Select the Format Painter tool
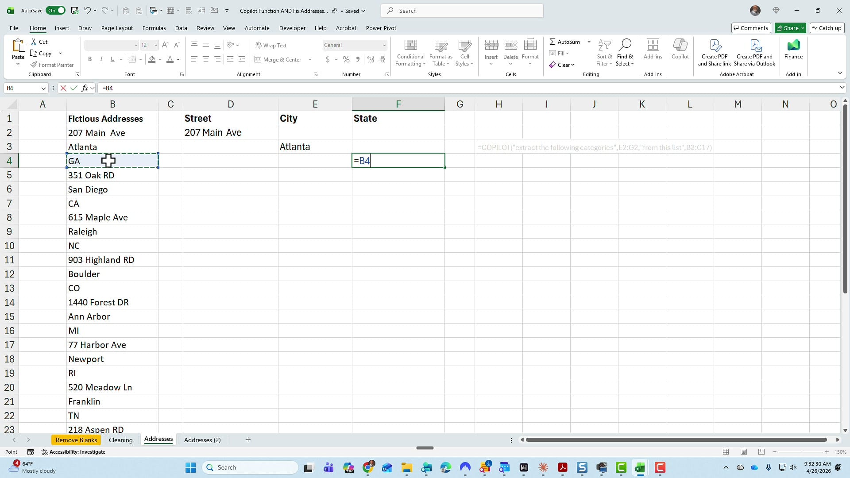This screenshot has height=478, width=850. coord(52,65)
